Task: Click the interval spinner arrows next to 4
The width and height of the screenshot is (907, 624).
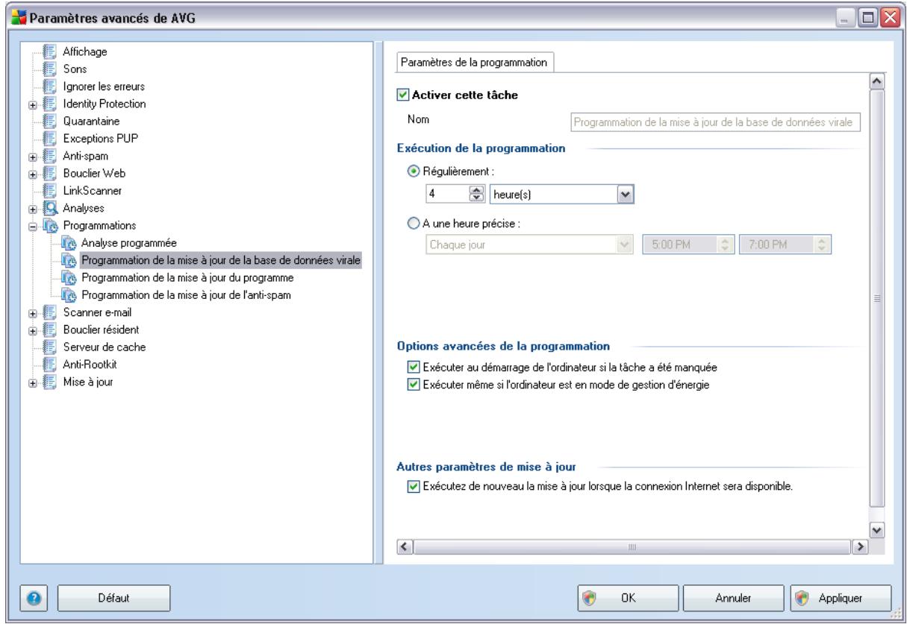Action: click(x=475, y=192)
